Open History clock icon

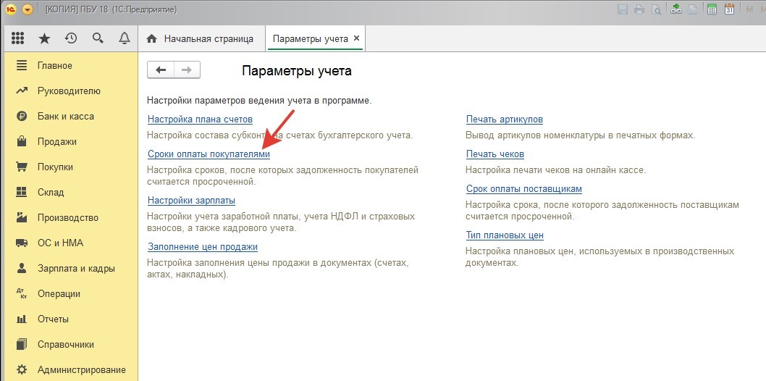[x=71, y=38]
